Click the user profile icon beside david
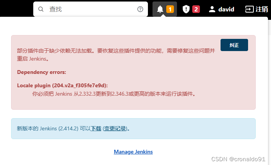 tap(212, 9)
